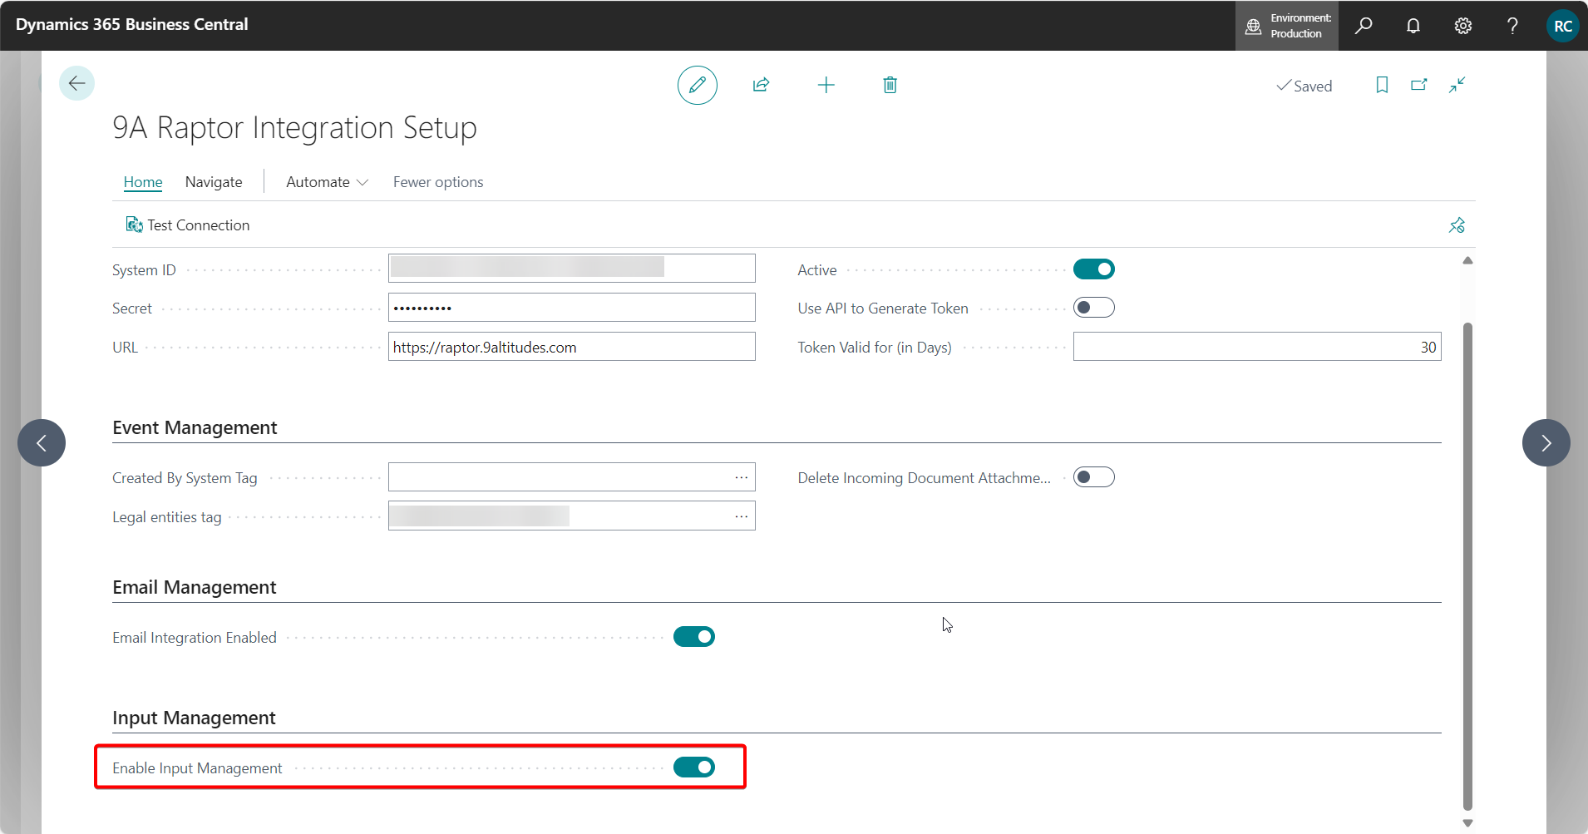
Task: Select the Home tab
Action: point(143,182)
